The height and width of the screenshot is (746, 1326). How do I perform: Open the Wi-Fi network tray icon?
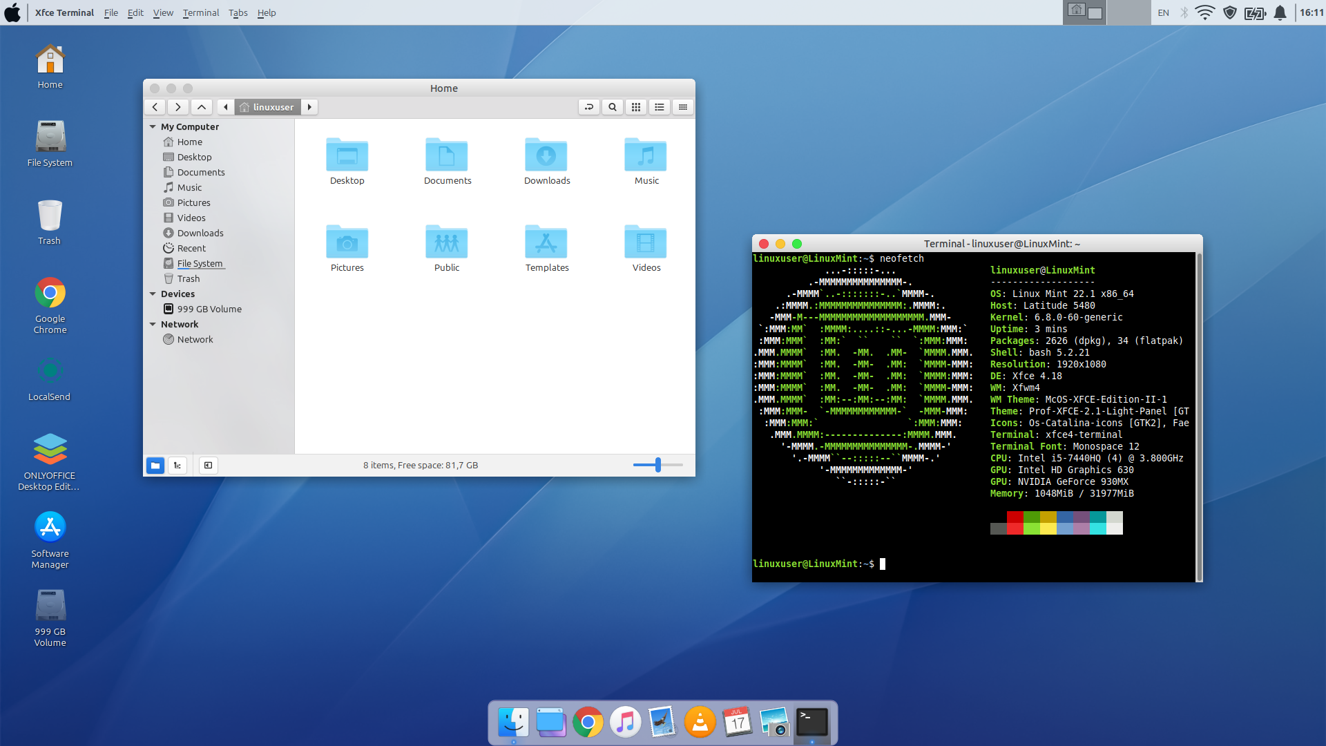1205,12
